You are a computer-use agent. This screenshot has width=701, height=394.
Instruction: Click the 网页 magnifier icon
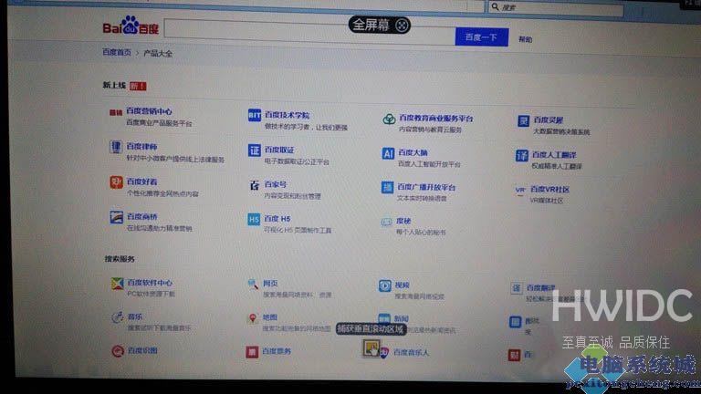[x=253, y=285]
